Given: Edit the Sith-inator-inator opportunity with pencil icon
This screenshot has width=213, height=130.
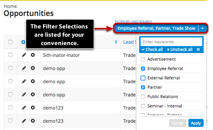Looking at the screenshot, I should click(x=24, y=55).
